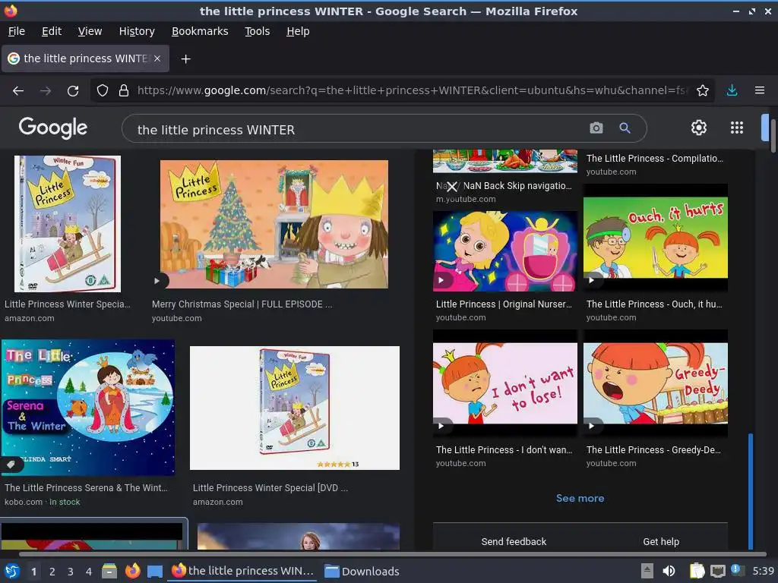
Task: Switch to virtual desktop 4
Action: point(88,572)
